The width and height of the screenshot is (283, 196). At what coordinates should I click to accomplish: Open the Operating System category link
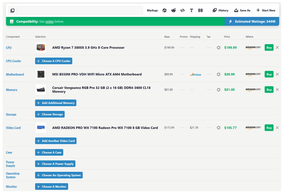coord(13,175)
